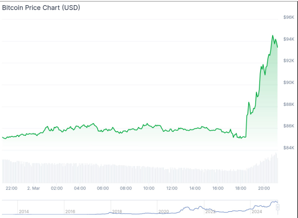Jump to 2014 in the navigator timeline

(24, 211)
